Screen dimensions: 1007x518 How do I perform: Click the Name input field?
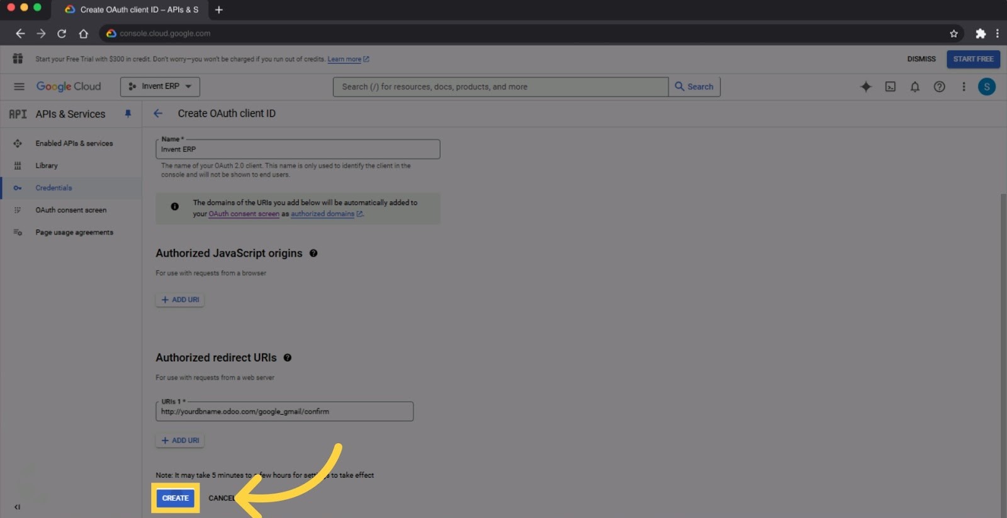tap(298, 149)
